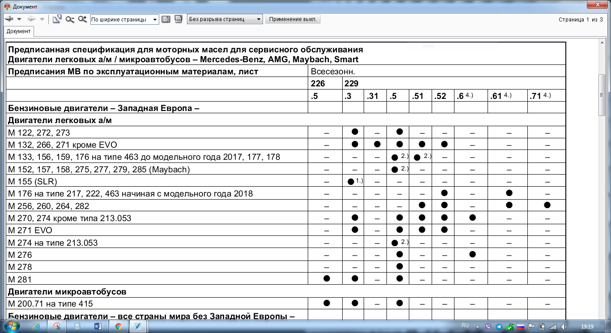
Task: Click the 'M 155 (SLR)' row label
Action: pyautogui.click(x=33, y=181)
